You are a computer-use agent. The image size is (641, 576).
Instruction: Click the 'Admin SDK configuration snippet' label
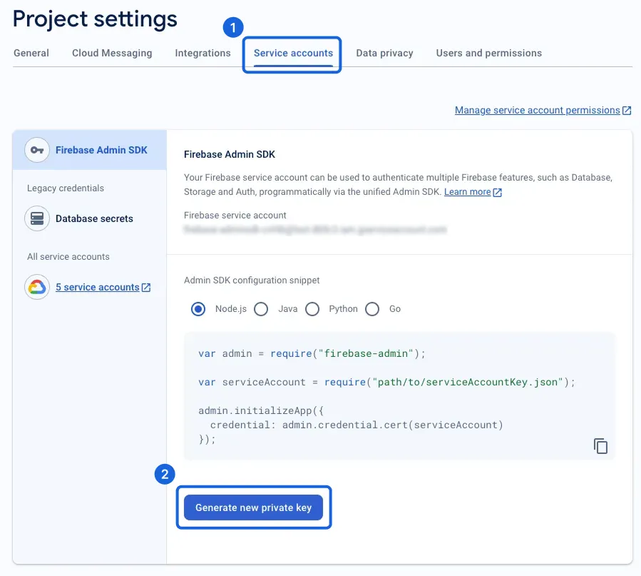(x=252, y=281)
